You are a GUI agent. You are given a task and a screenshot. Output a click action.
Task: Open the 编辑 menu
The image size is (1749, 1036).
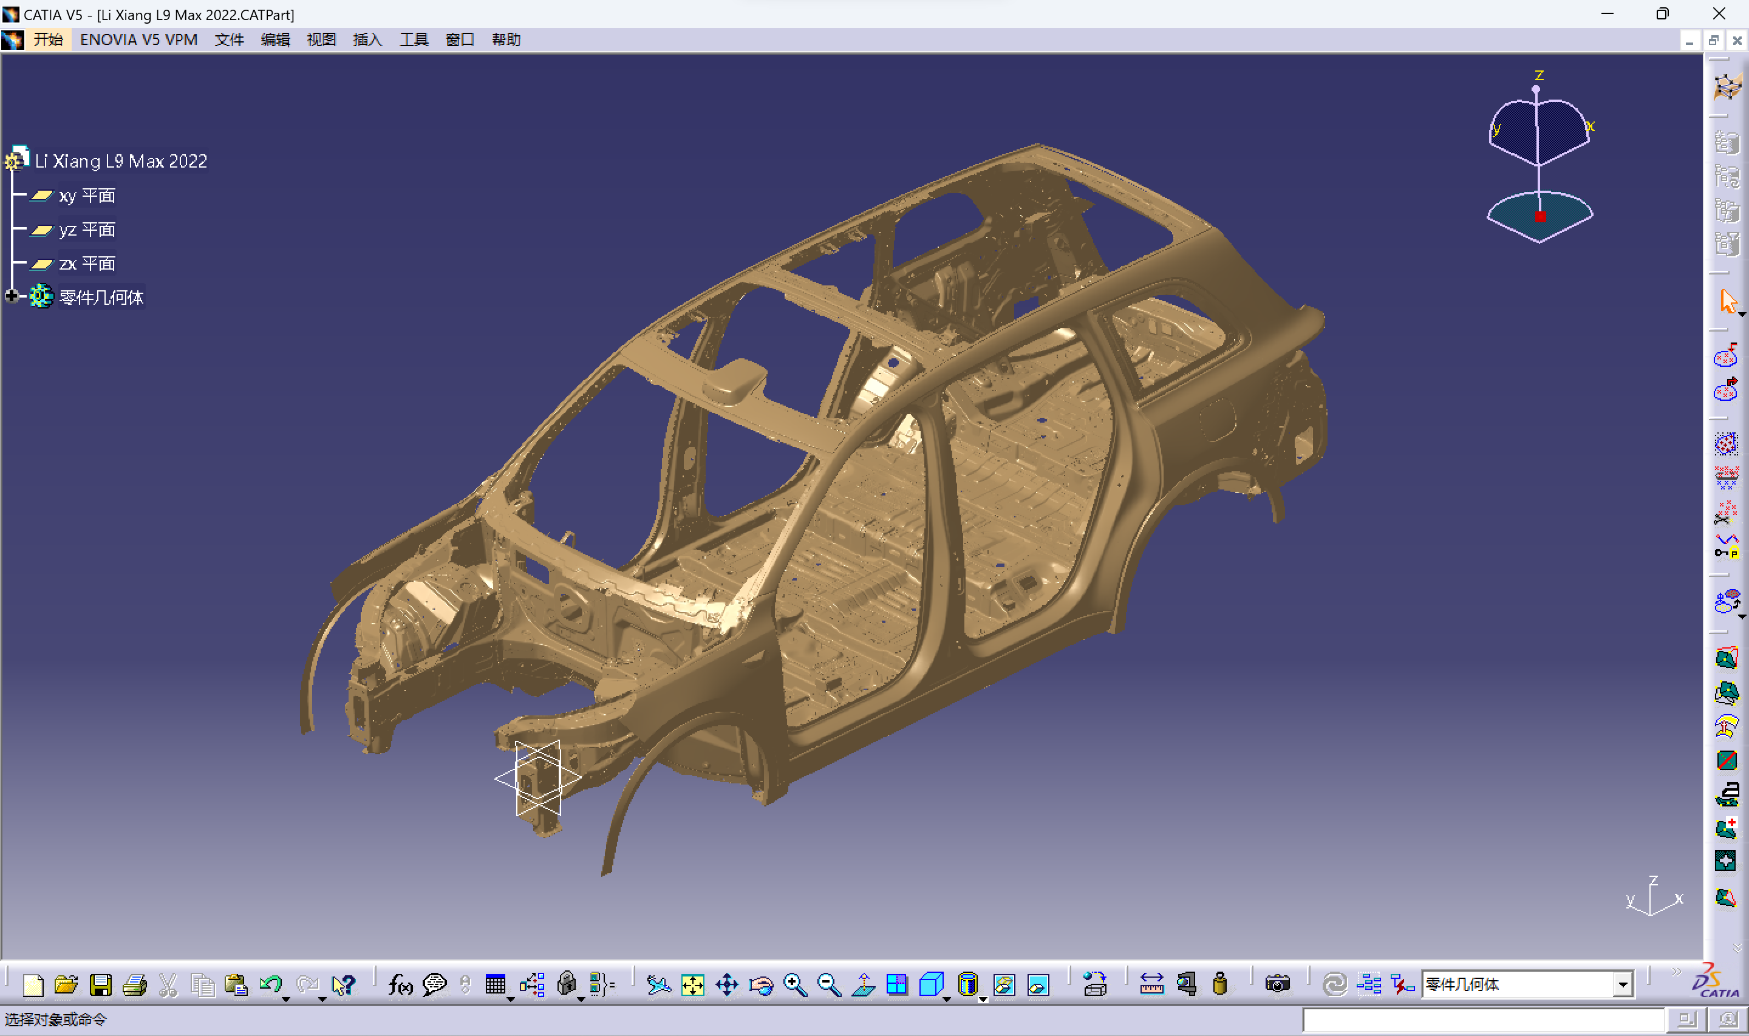pos(275,40)
